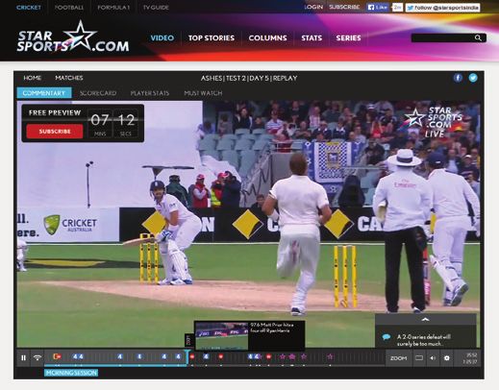Open the VIDEO section
Viewport: 499px width, 390px height.
tap(162, 38)
